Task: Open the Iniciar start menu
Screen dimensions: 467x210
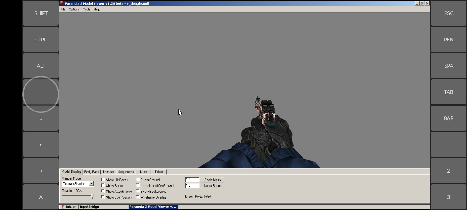Action: (x=69, y=207)
